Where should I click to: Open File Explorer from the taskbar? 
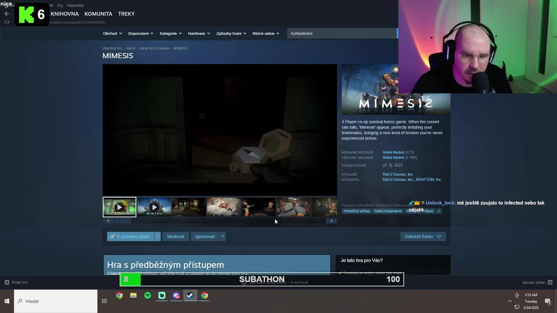(x=133, y=296)
